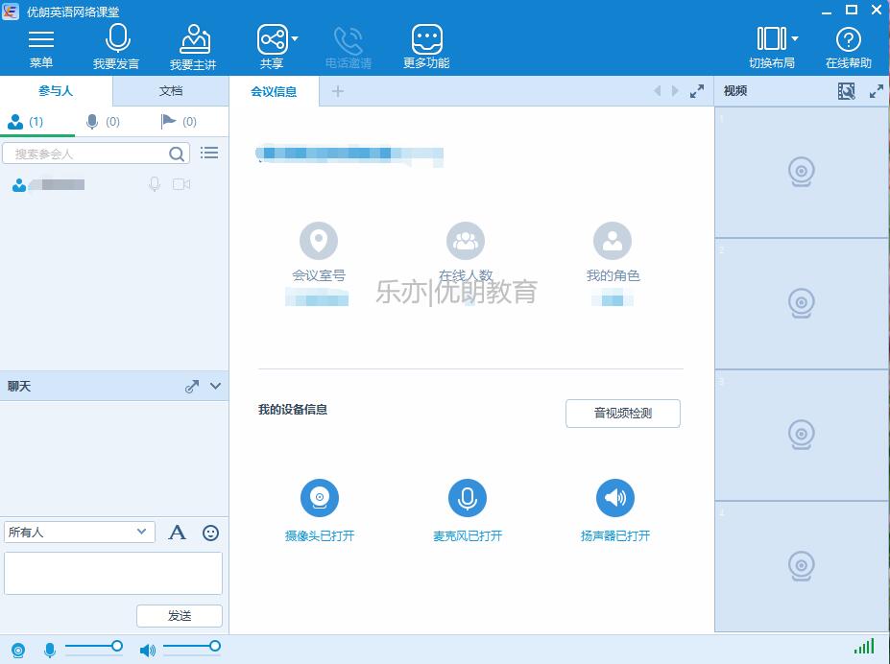Pop out the chat panel
This screenshot has height=664, width=890.
(x=192, y=386)
